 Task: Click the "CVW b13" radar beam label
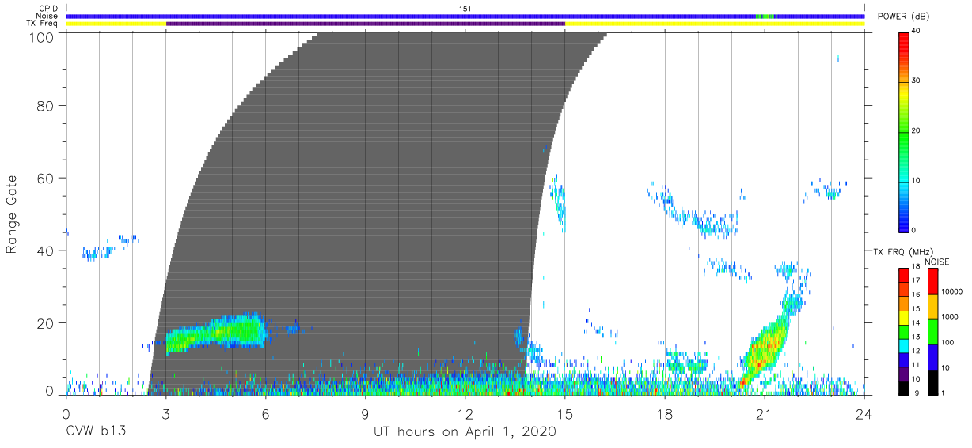click(95, 432)
